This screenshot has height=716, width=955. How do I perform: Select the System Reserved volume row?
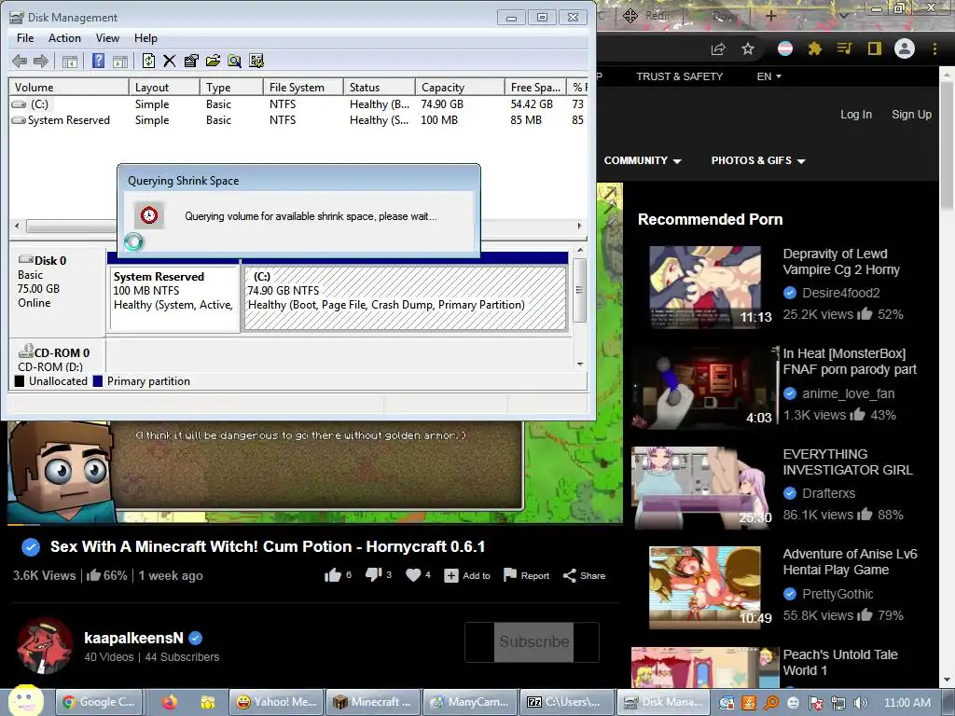298,120
